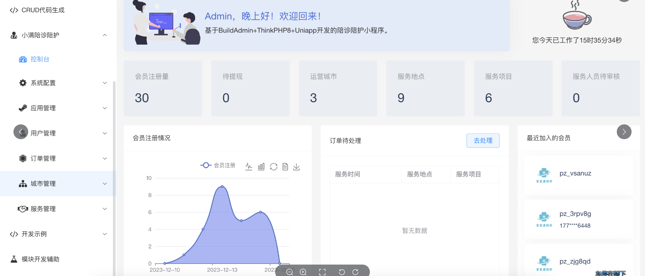This screenshot has width=645, height=276.
Task: Go to next image with right arrow
Action: [x=624, y=132]
